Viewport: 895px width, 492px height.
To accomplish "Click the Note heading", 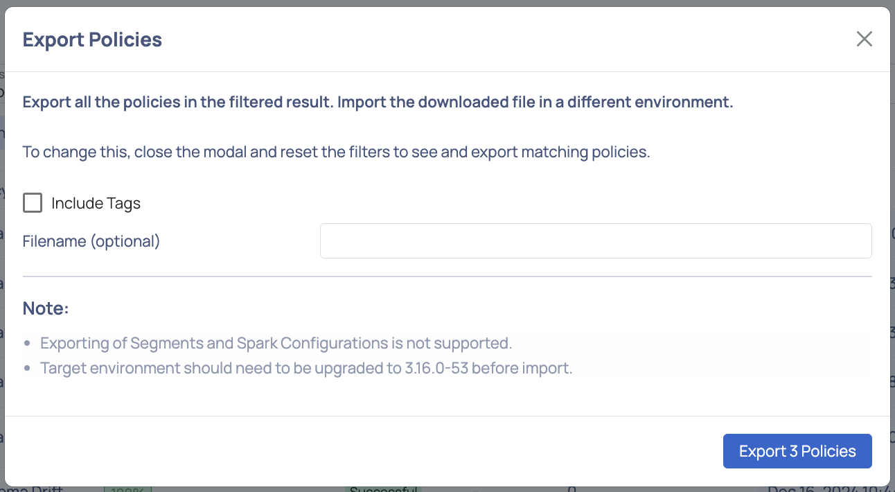I will (46, 308).
